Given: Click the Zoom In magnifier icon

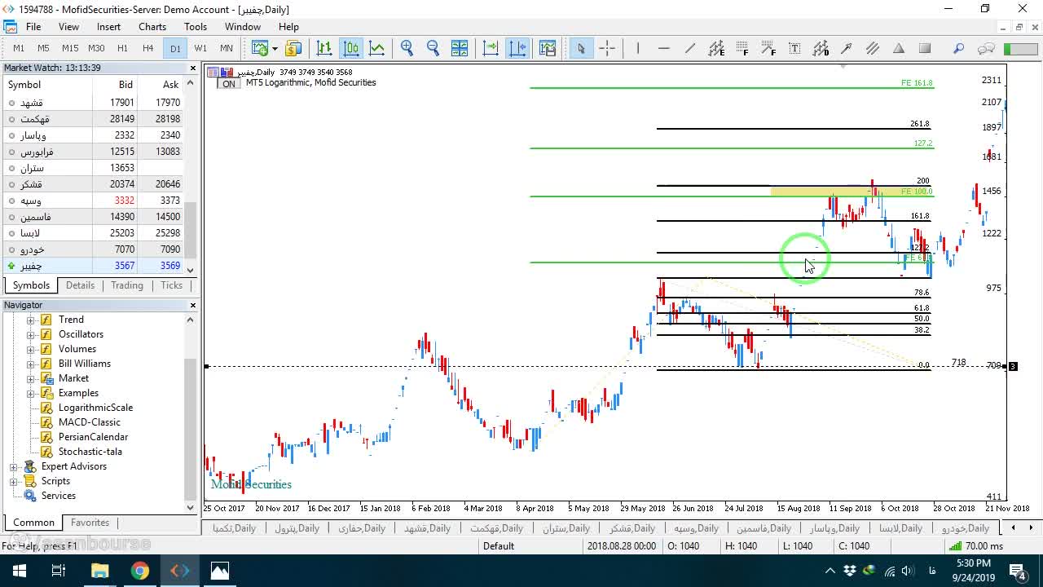Looking at the screenshot, I should (407, 48).
